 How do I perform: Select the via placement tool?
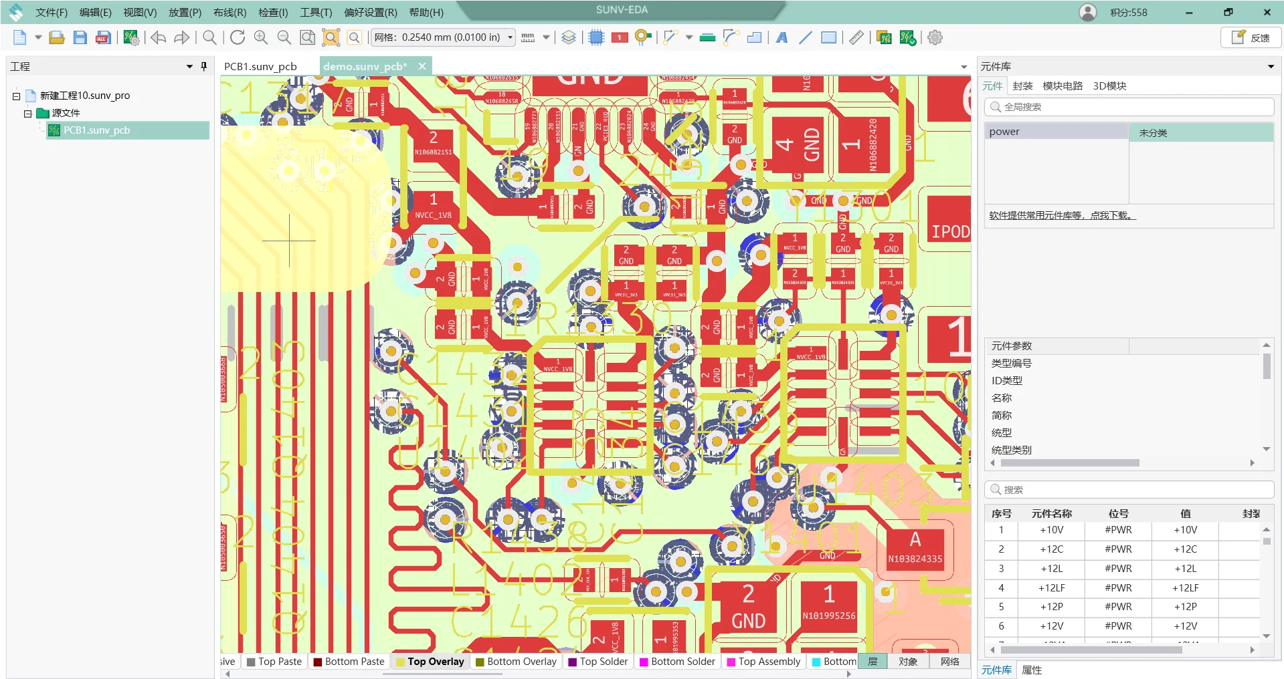coord(642,37)
